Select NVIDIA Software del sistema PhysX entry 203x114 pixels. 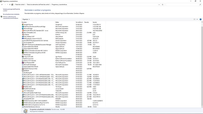[64, 103]
